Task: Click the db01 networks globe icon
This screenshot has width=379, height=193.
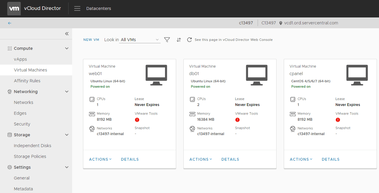Action: tap(192, 129)
